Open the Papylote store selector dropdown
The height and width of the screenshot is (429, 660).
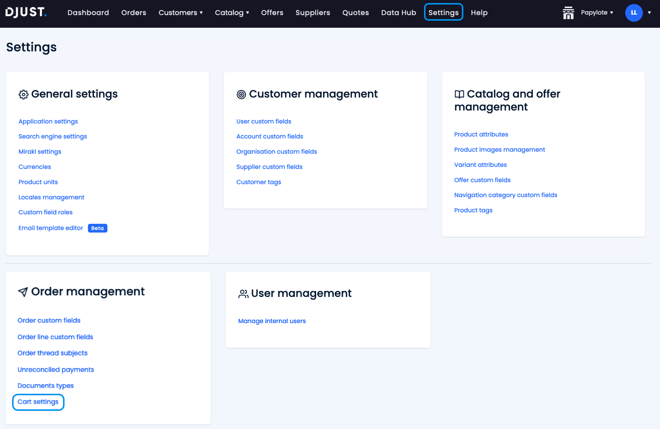click(x=597, y=13)
